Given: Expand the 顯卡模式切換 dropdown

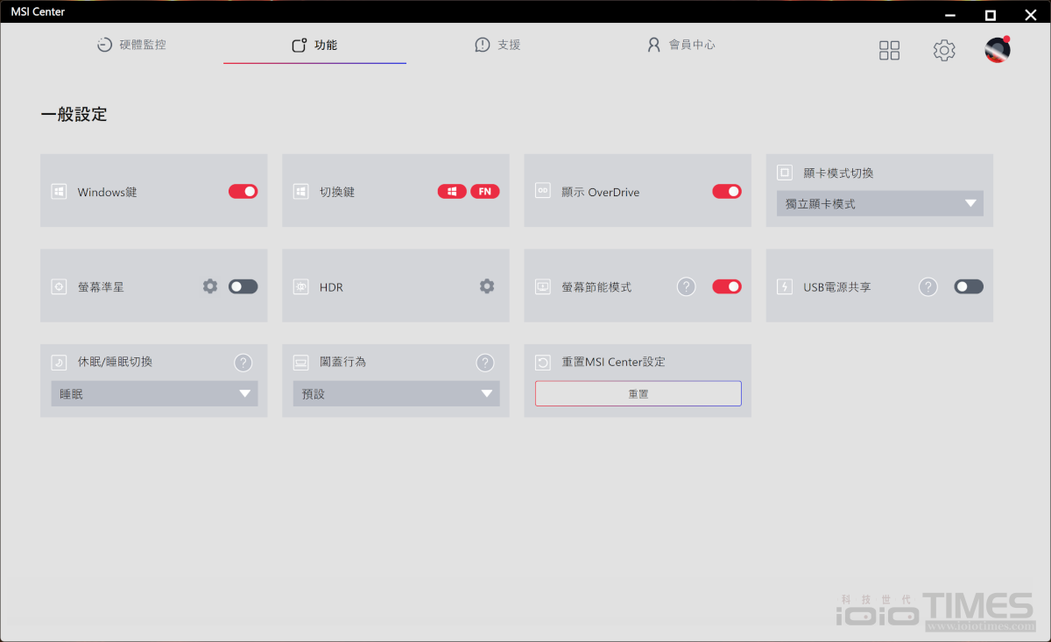Looking at the screenshot, I should coord(880,203).
